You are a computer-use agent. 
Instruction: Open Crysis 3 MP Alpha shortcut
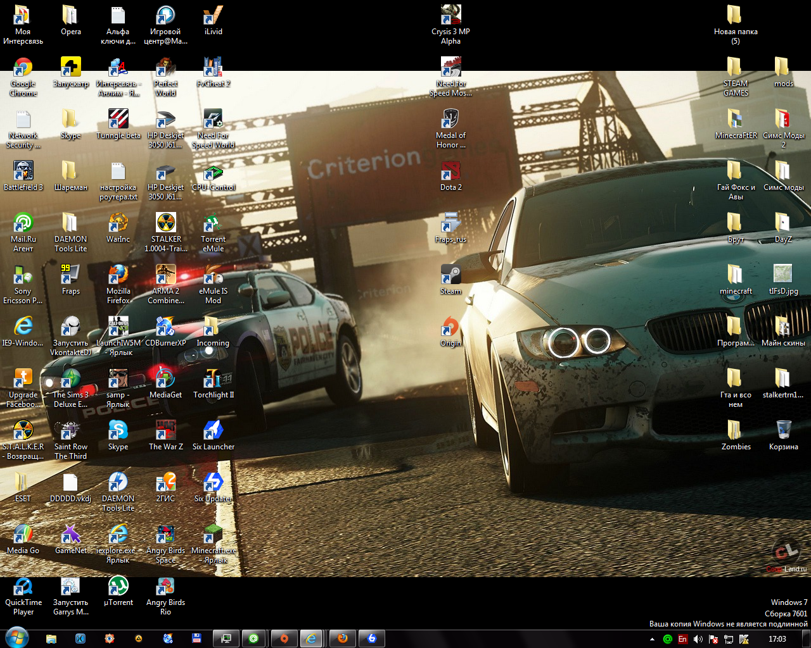coord(451,15)
